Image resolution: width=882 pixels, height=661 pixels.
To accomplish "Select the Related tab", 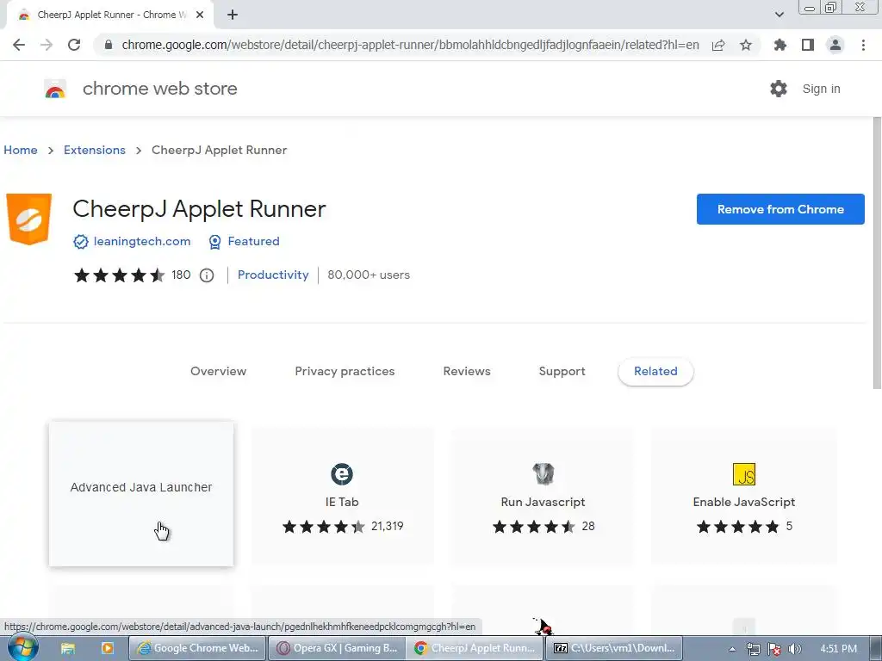I will pos(655,371).
